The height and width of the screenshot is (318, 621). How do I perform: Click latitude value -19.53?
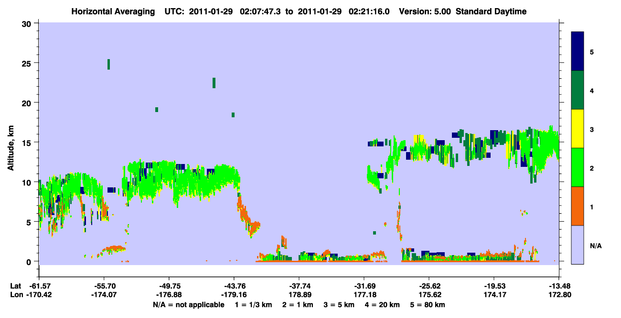(x=494, y=286)
